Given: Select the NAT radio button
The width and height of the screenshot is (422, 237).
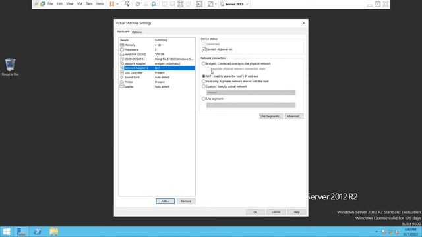Looking at the screenshot, I should 204,76.
